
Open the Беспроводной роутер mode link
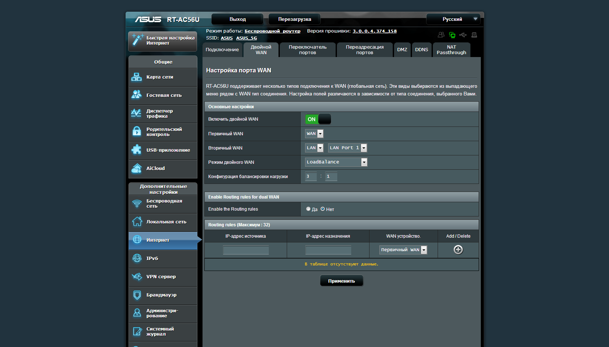coord(272,31)
